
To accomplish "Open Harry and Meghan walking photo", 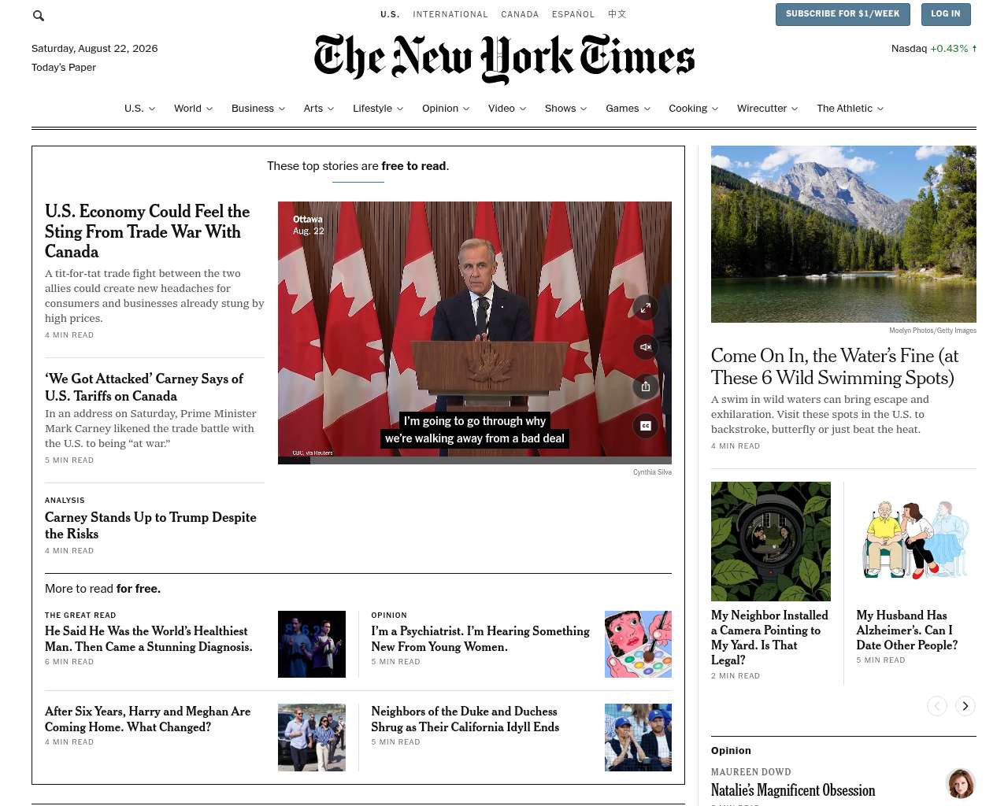I will point(312,738).
